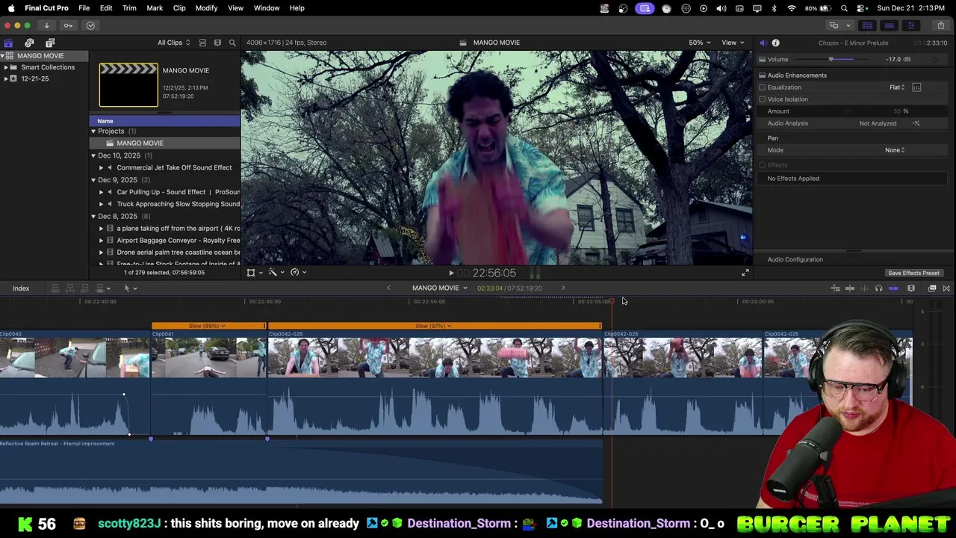Toggle browser clip grouping options icon

coord(202,43)
